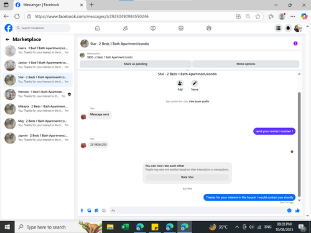
Task: Open the Facebook Home icon
Action: click(98, 28)
